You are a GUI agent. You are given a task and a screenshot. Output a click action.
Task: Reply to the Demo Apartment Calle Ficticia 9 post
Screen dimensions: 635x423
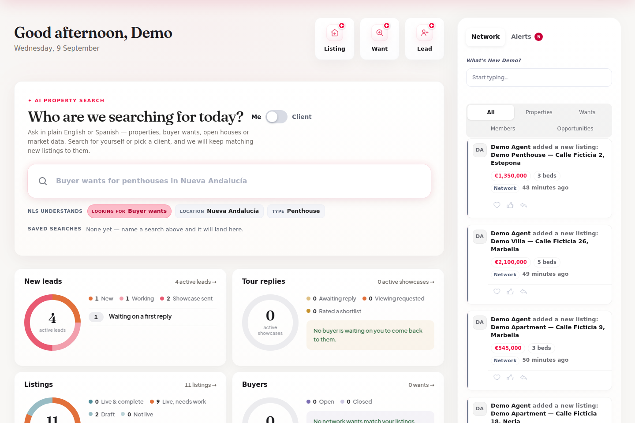point(524,377)
